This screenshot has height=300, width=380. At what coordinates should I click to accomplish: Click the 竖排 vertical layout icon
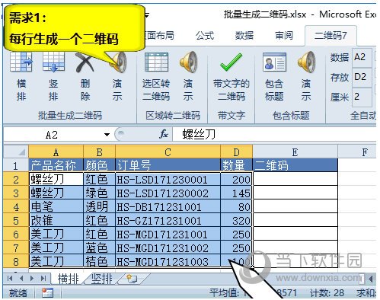point(53,62)
